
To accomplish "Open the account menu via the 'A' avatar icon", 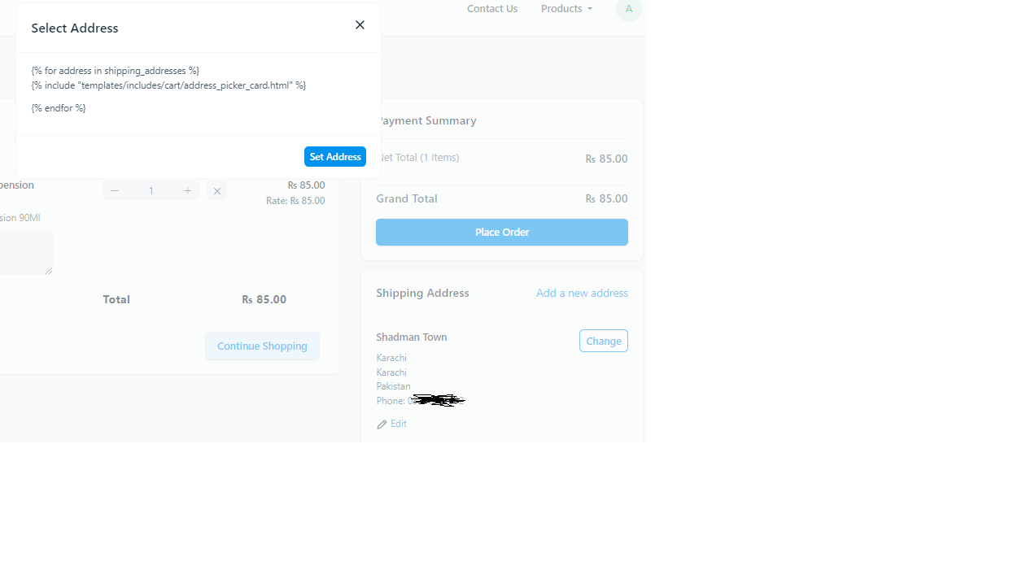I will 628,10.
